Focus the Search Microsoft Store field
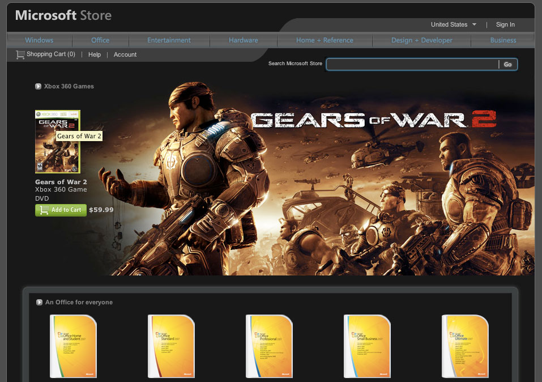 pos(412,65)
